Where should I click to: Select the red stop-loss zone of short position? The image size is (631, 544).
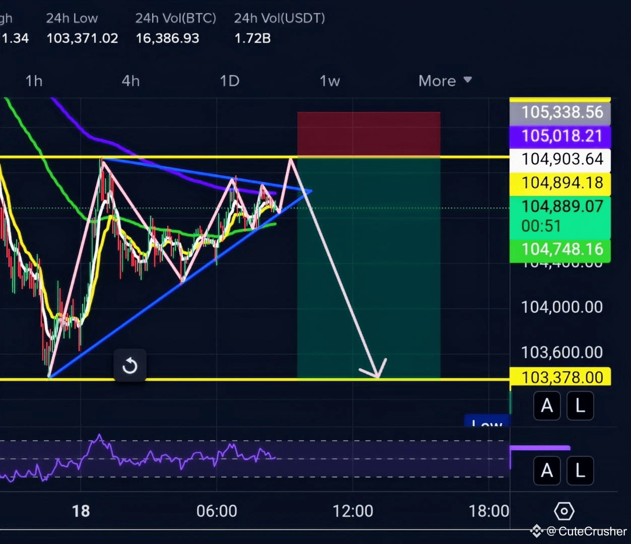(368, 134)
